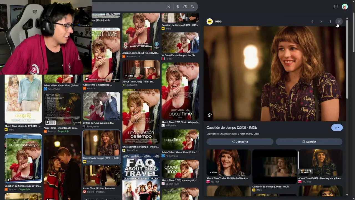Go to previous image in preview panel
Viewport: 355px width, 200px height.
[312, 21]
